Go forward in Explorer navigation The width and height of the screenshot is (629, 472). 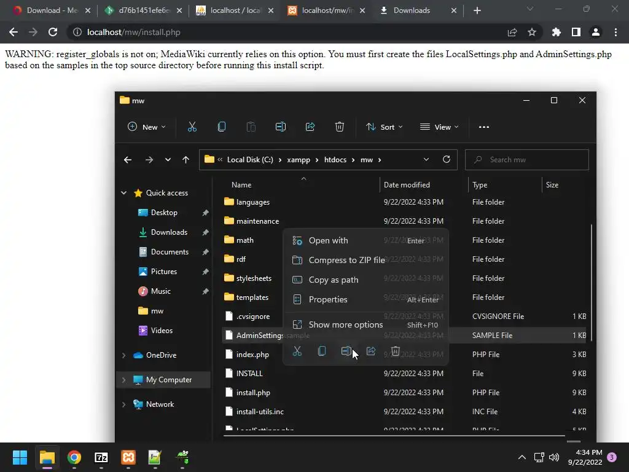pos(149,160)
